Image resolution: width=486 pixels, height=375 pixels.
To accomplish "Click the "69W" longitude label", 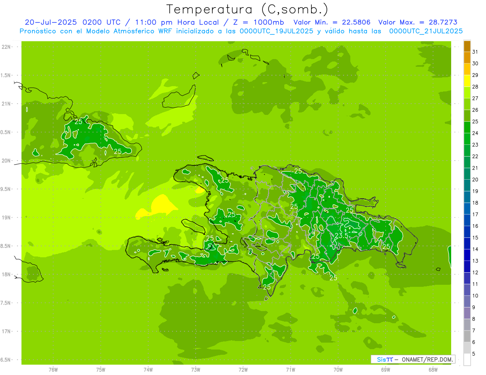I will click(x=386, y=370).
